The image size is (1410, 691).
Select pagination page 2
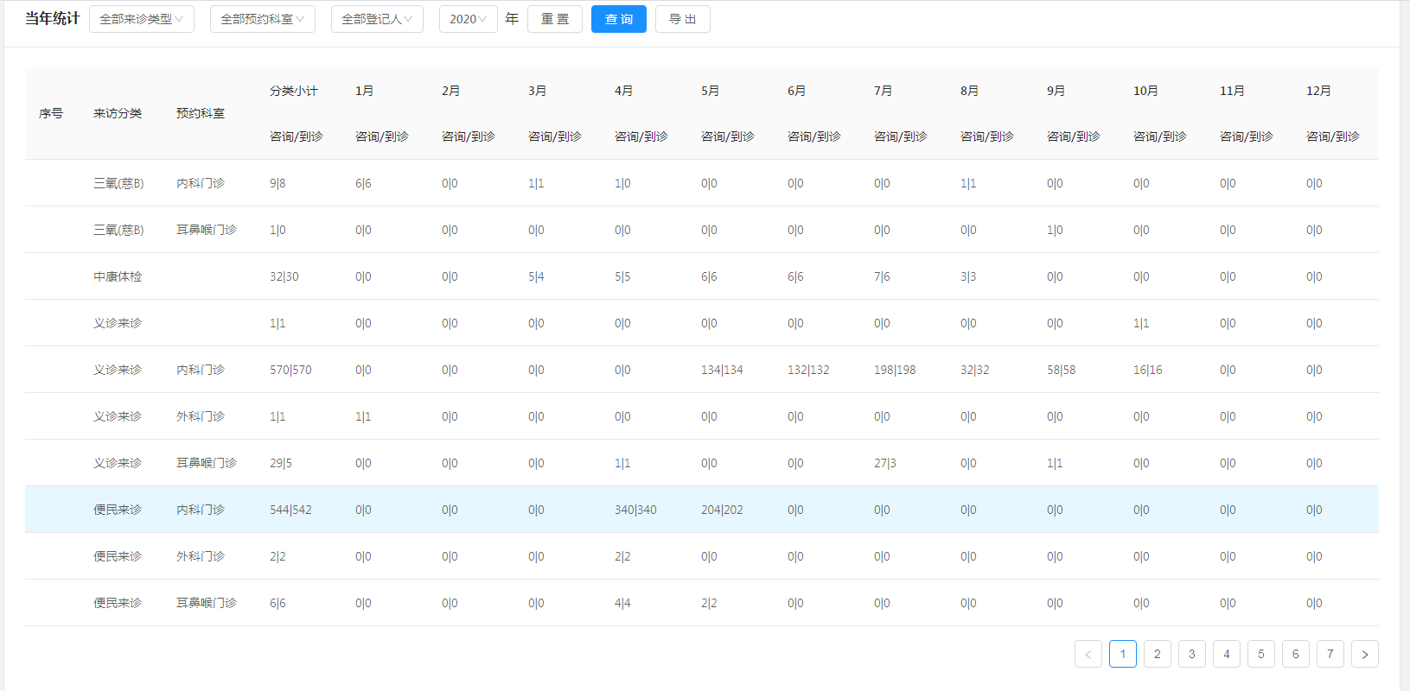click(1158, 654)
